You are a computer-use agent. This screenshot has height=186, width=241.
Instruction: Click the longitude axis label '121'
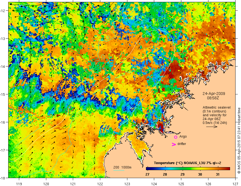(73, 184)
